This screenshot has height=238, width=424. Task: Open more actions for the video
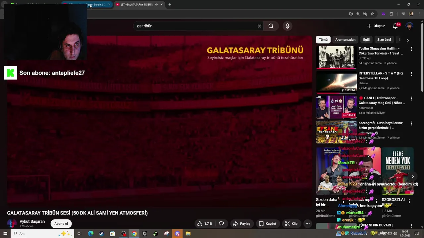pos(307,224)
